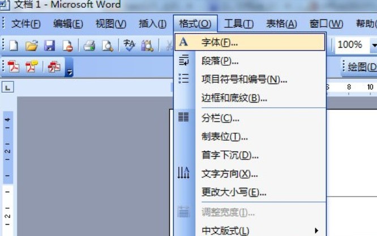Click the PDF with comment bubble icon
377x236 pixels.
tap(32, 66)
